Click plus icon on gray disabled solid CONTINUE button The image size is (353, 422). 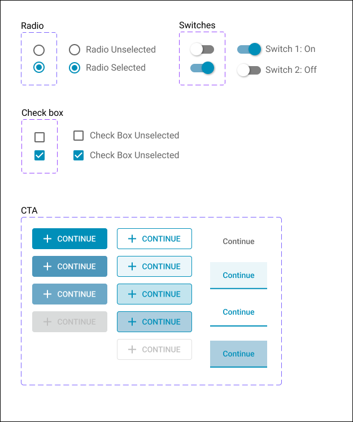click(x=47, y=322)
